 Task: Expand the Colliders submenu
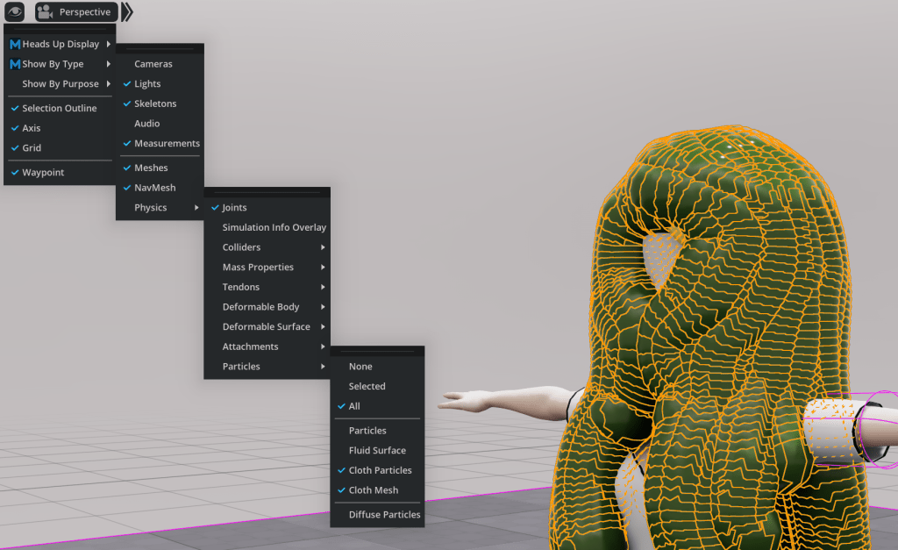click(x=241, y=247)
